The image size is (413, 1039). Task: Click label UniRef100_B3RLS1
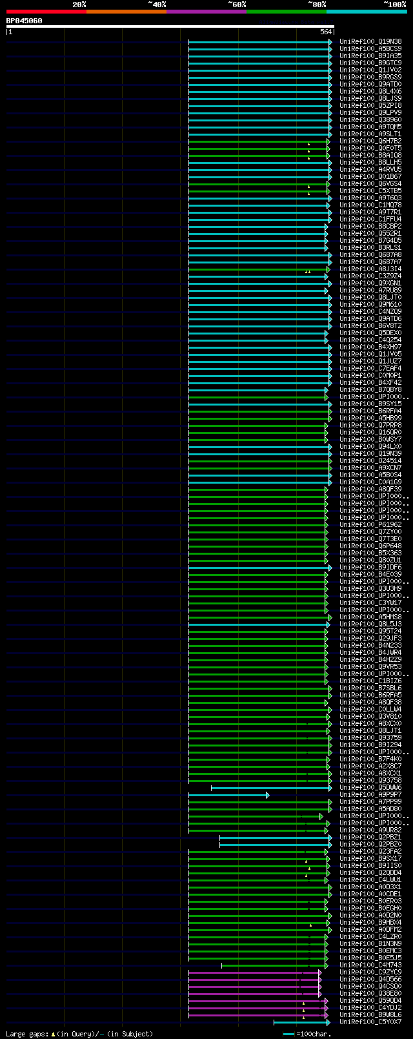(x=370, y=248)
